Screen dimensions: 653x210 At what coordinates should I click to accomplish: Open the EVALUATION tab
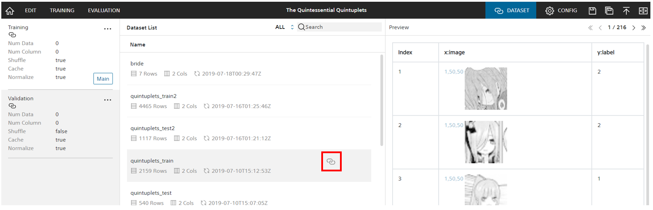[104, 10]
